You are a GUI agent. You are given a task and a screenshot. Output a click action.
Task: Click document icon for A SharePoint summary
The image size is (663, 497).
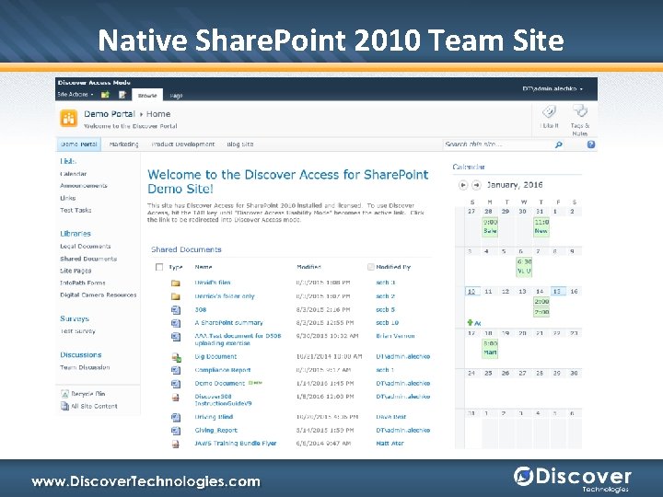pos(176,323)
